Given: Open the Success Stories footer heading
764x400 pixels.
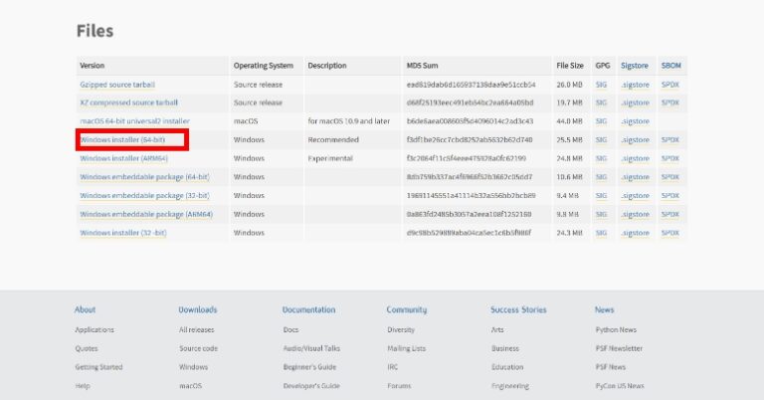Looking at the screenshot, I should pyautogui.click(x=518, y=309).
